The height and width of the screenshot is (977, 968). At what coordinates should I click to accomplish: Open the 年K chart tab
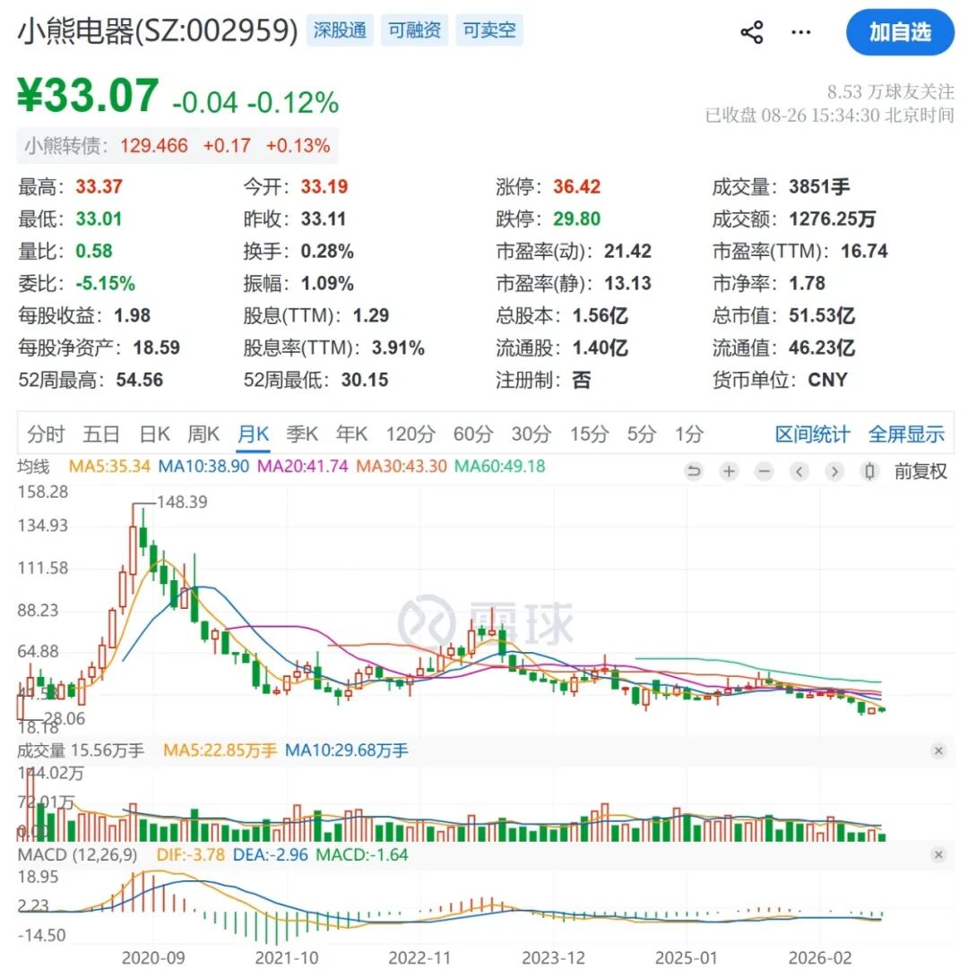point(351,433)
